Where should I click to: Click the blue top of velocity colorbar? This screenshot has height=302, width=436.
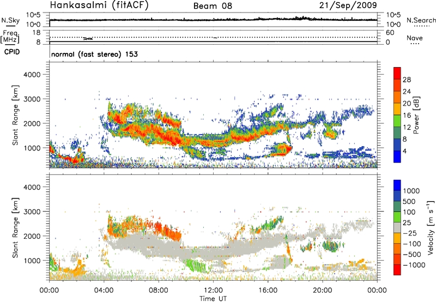pos(397,185)
